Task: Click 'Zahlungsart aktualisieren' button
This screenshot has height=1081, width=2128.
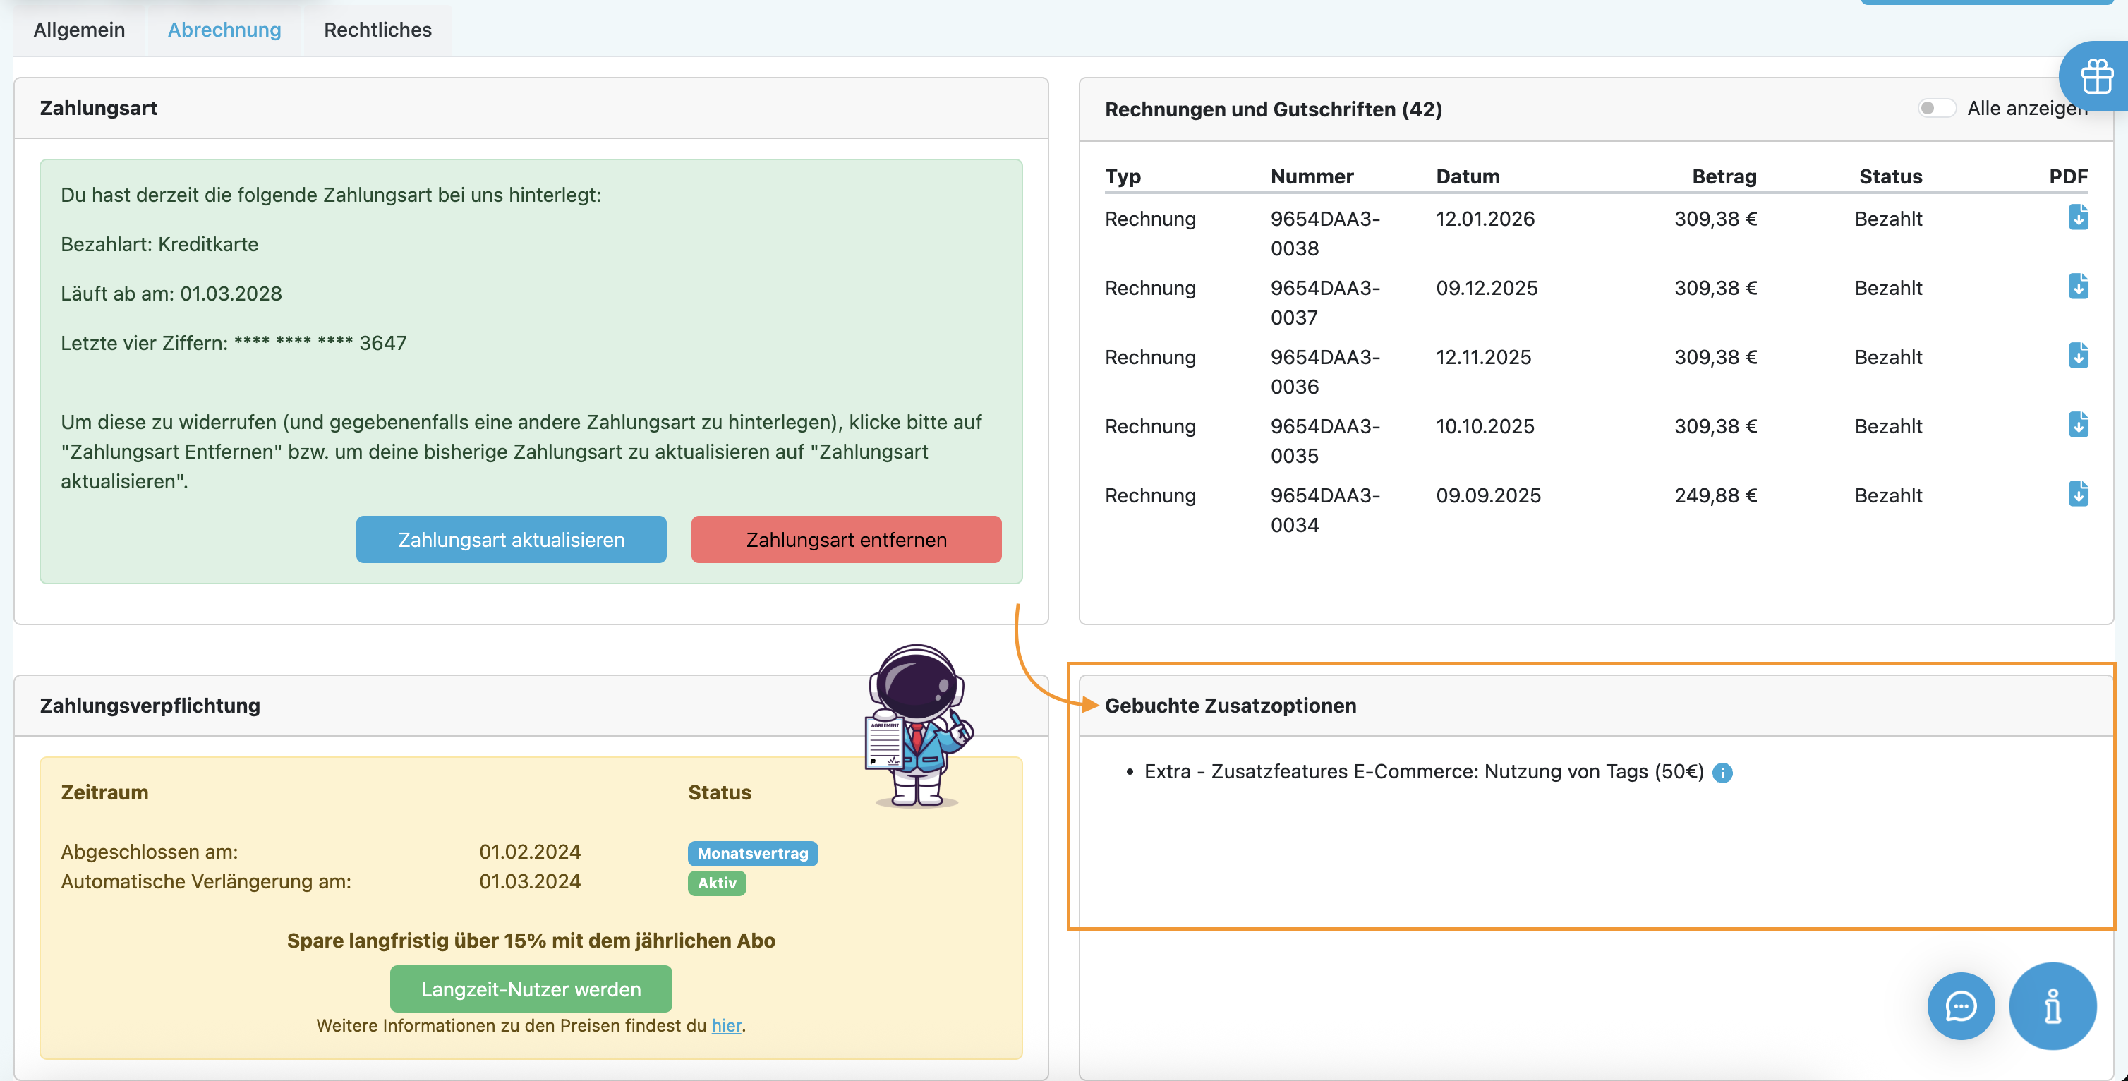Action: pos(511,540)
